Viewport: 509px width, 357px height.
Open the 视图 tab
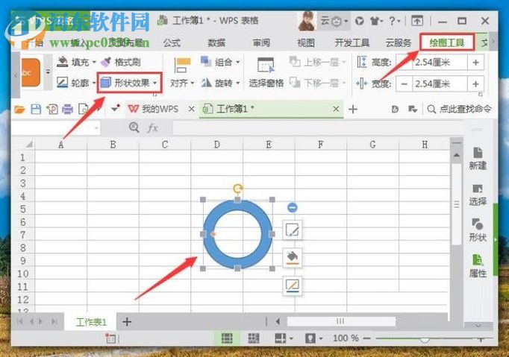306,42
